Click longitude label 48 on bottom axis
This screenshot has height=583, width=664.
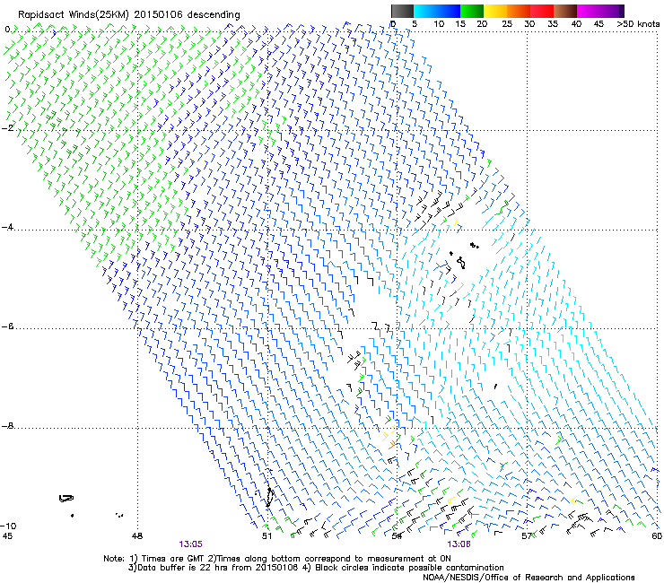pos(137,536)
